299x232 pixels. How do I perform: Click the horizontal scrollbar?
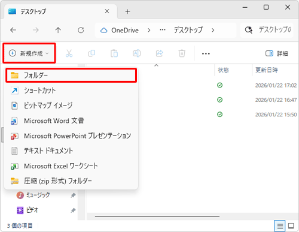(x=157, y=216)
